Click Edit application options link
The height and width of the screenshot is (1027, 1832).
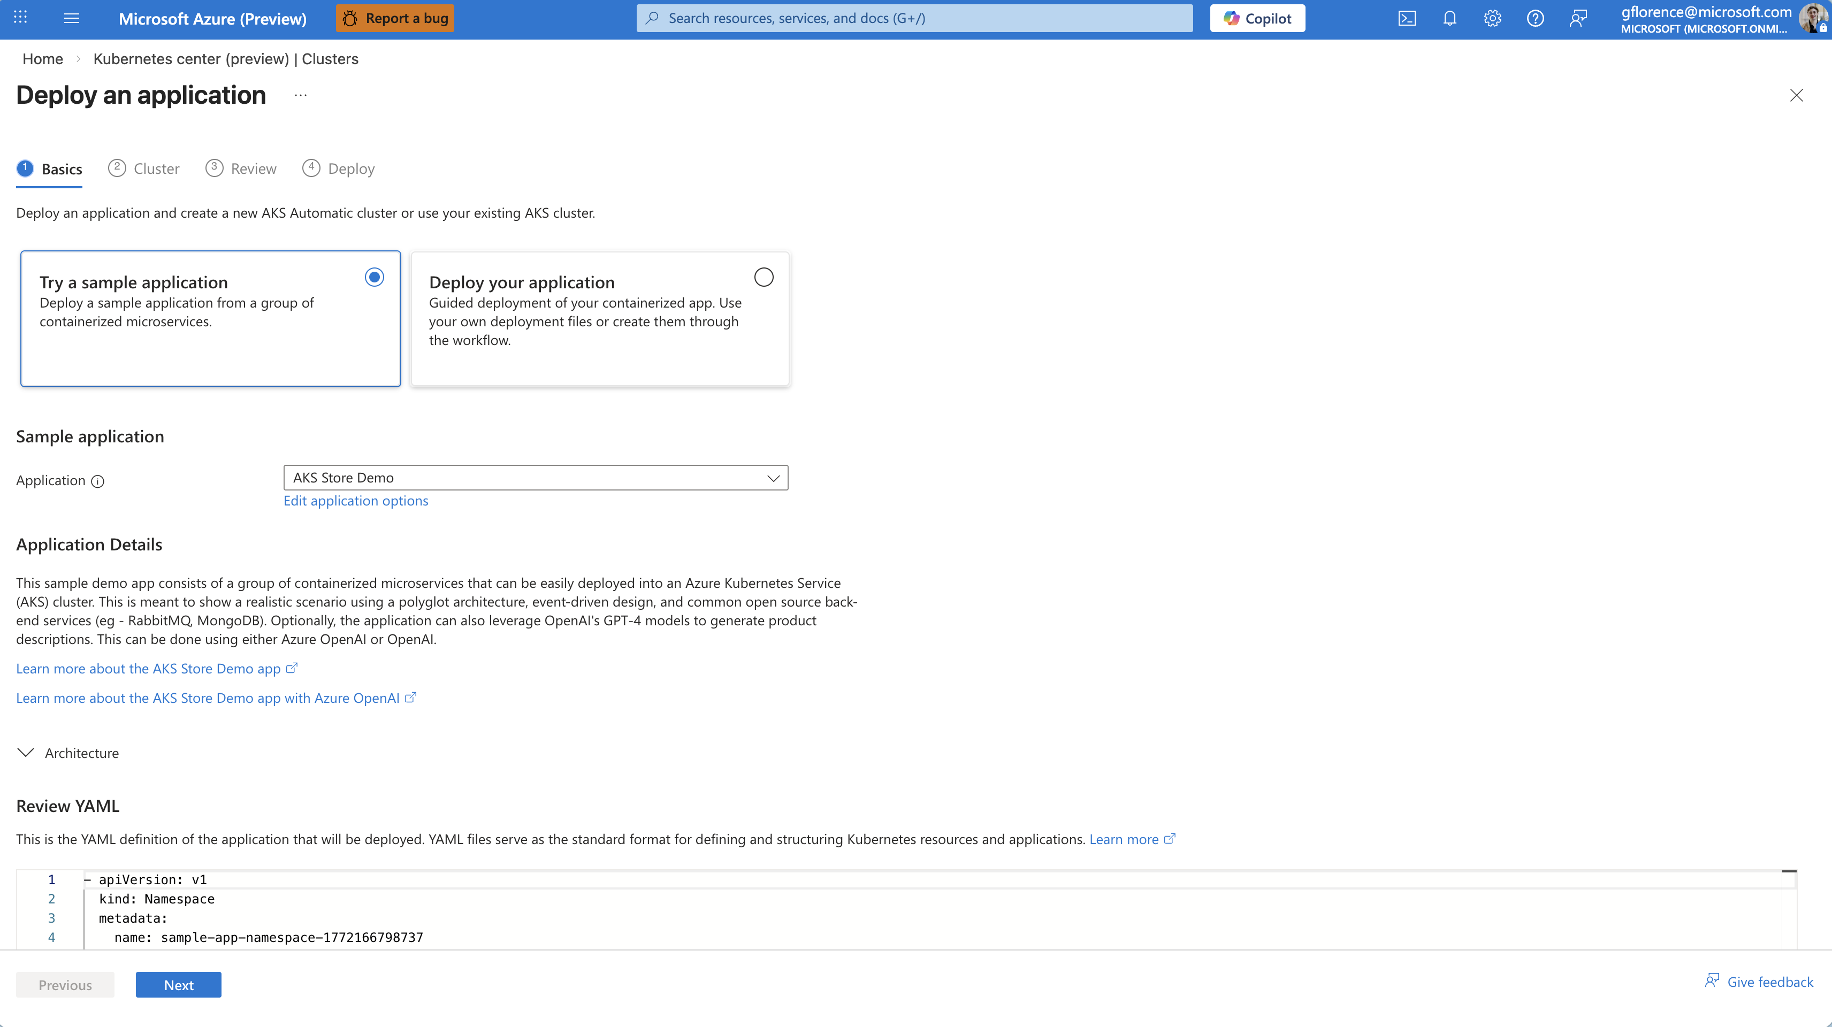356,501
